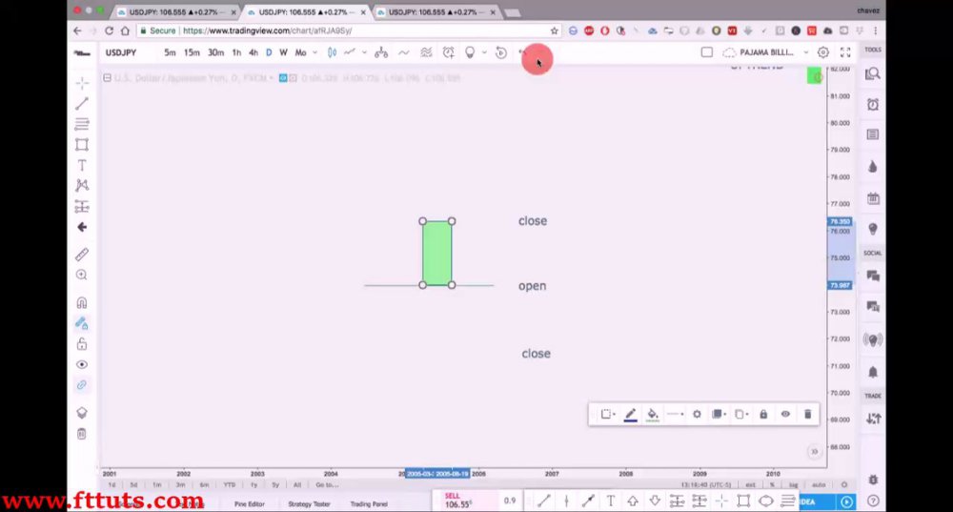
Task: Open the news list panel icon
Action: pyautogui.click(x=873, y=134)
